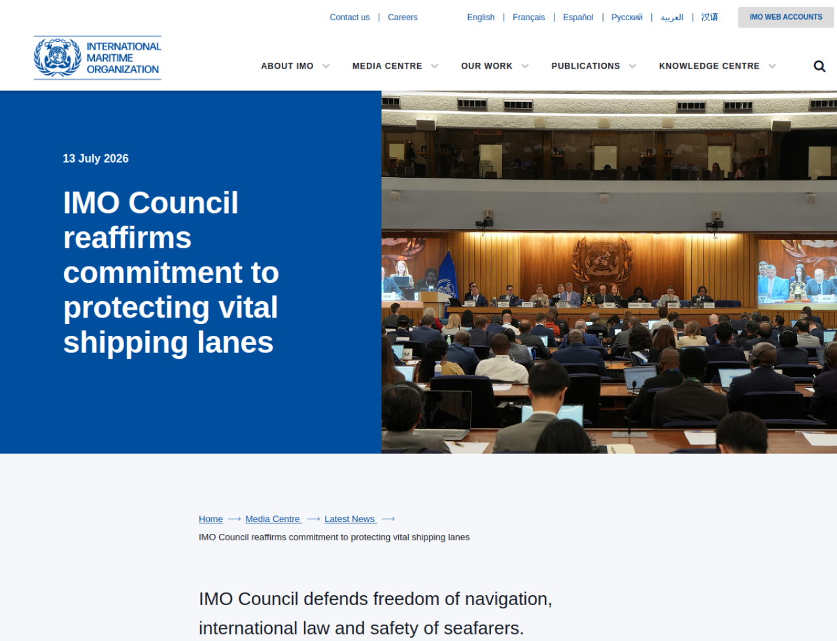Open the PUBLICATIONS menu

click(x=585, y=66)
